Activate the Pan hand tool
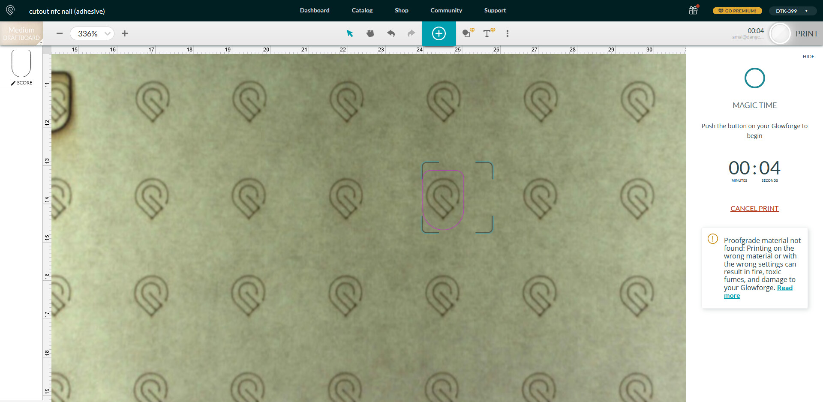This screenshot has width=823, height=402. pos(370,33)
